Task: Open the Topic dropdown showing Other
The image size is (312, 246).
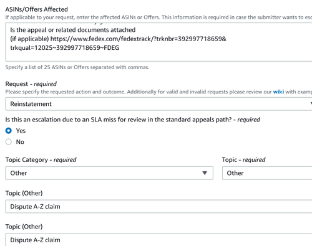Action: coord(267,173)
